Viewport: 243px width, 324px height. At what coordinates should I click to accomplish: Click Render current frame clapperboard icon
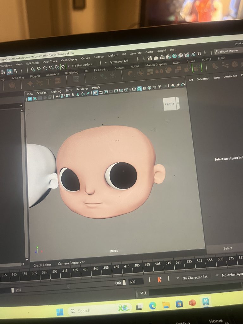click(x=156, y=58)
